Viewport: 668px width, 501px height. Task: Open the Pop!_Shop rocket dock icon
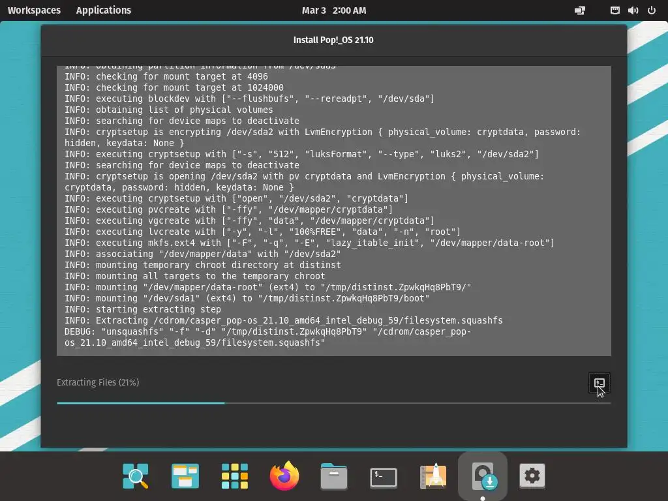[x=433, y=476]
